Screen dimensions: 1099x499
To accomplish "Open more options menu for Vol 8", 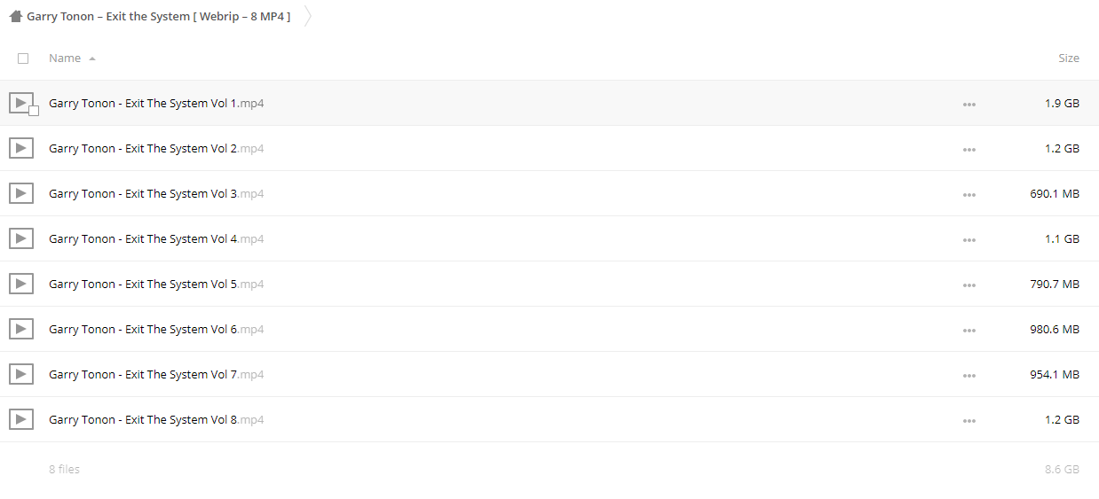I will point(969,421).
